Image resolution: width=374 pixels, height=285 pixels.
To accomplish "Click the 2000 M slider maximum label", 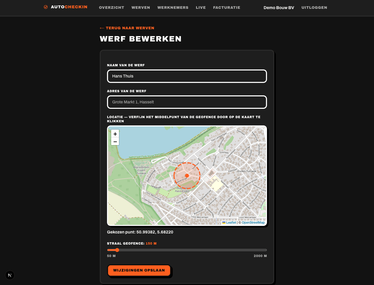I will 260,256.
